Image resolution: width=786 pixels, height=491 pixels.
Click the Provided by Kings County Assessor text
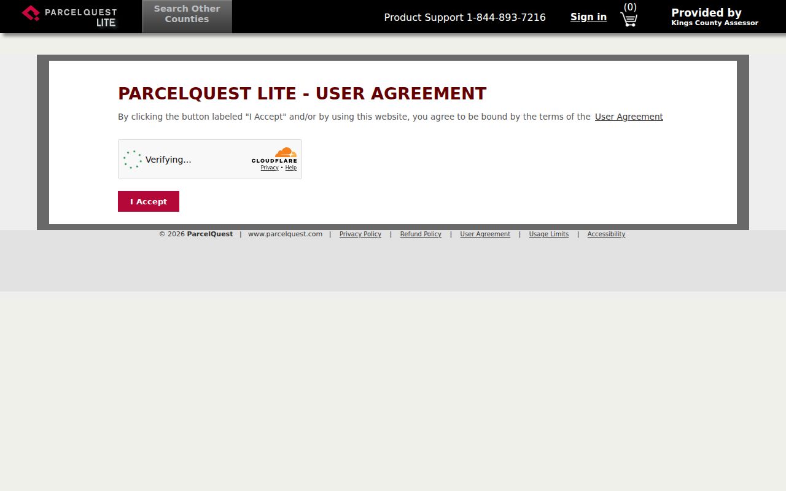click(715, 17)
